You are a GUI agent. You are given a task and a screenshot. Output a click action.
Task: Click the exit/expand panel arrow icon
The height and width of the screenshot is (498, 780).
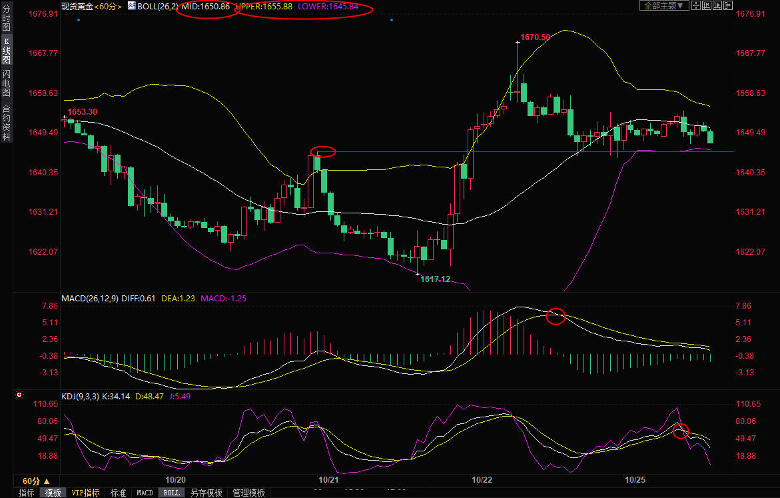coord(728,5)
